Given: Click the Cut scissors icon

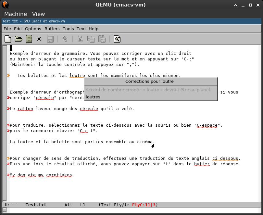Looking at the screenshot, I should click(80, 39).
